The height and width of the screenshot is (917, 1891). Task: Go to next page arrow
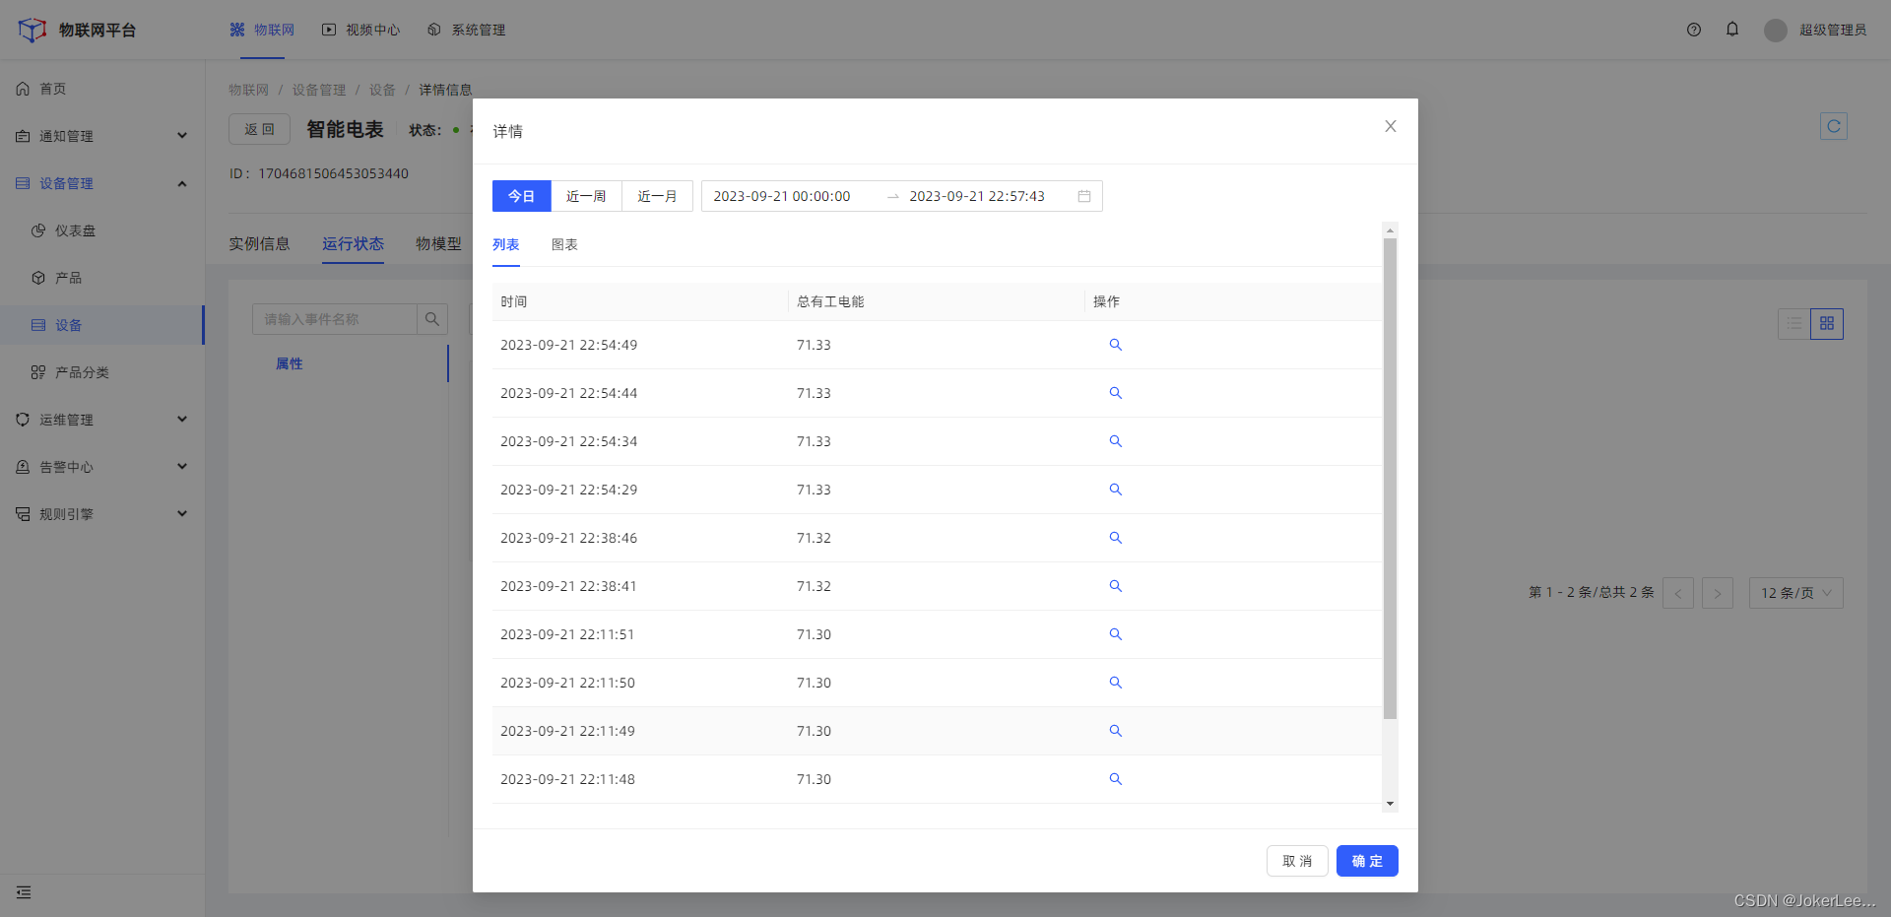pyautogui.click(x=1717, y=593)
